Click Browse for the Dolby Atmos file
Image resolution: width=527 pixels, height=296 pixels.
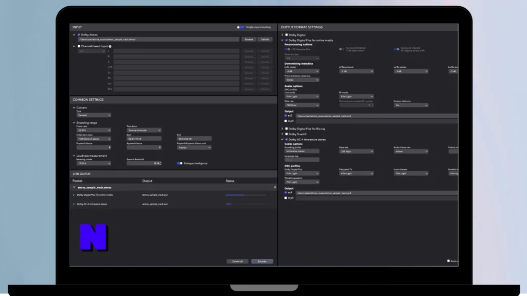click(249, 39)
